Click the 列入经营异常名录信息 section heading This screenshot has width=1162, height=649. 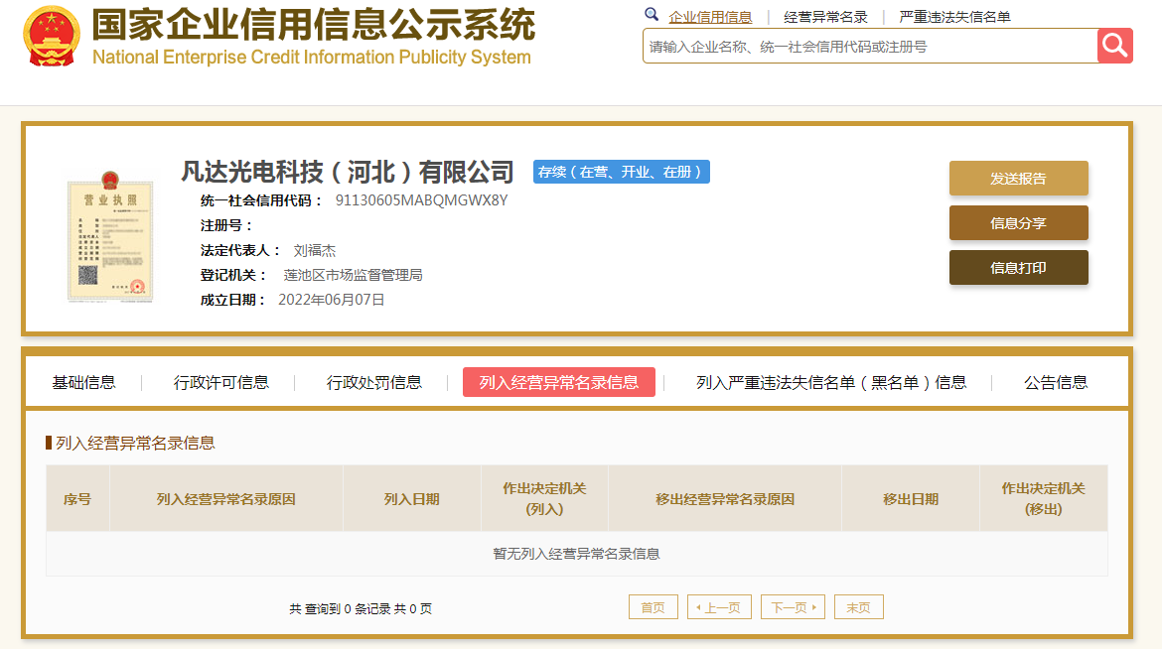pyautogui.click(x=135, y=443)
